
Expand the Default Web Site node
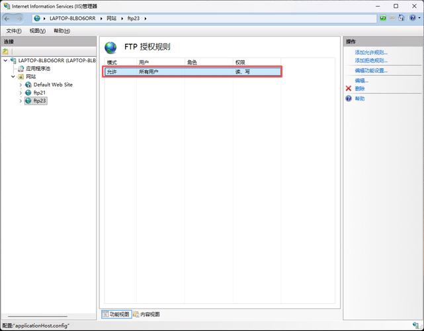(21, 85)
